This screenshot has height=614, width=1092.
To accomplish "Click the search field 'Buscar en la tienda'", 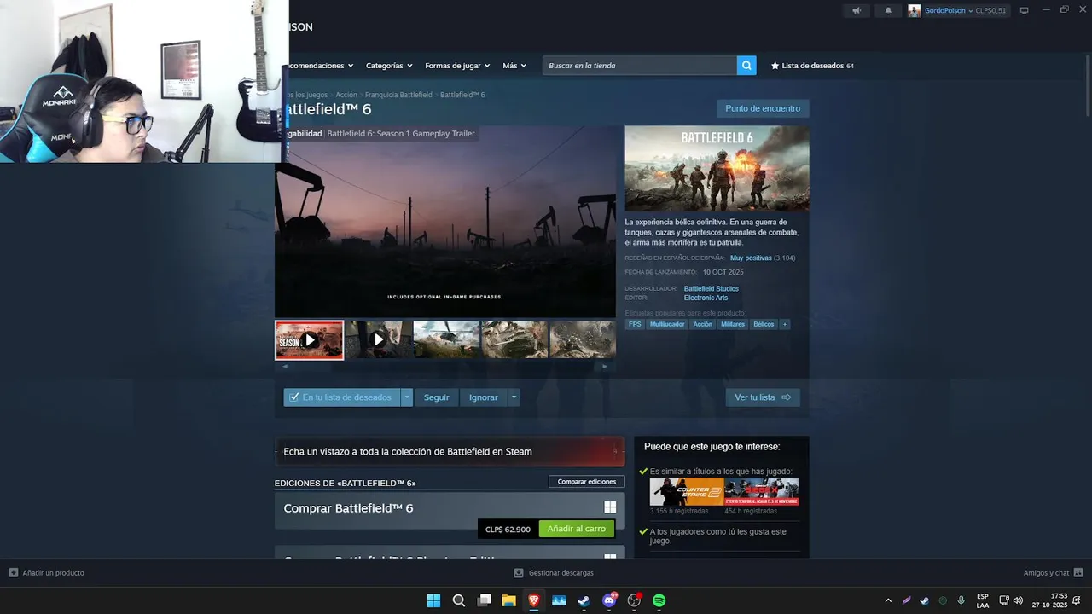I will [x=640, y=66].
